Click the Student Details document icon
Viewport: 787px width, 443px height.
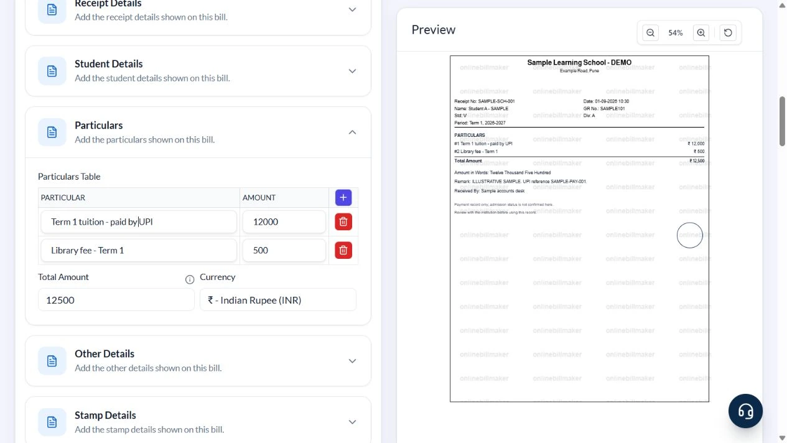click(52, 71)
